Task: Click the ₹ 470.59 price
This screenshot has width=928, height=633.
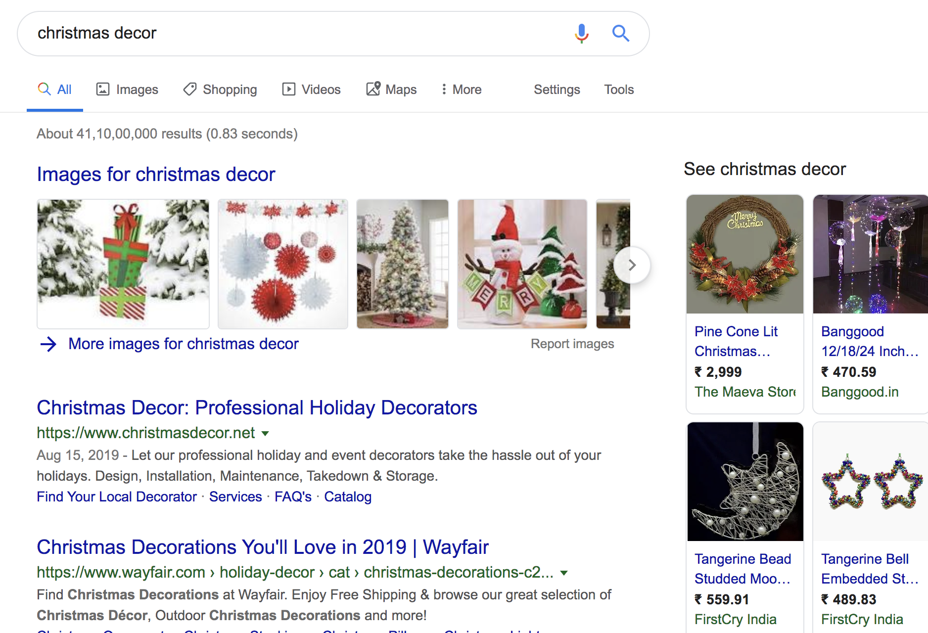Action: 849,372
